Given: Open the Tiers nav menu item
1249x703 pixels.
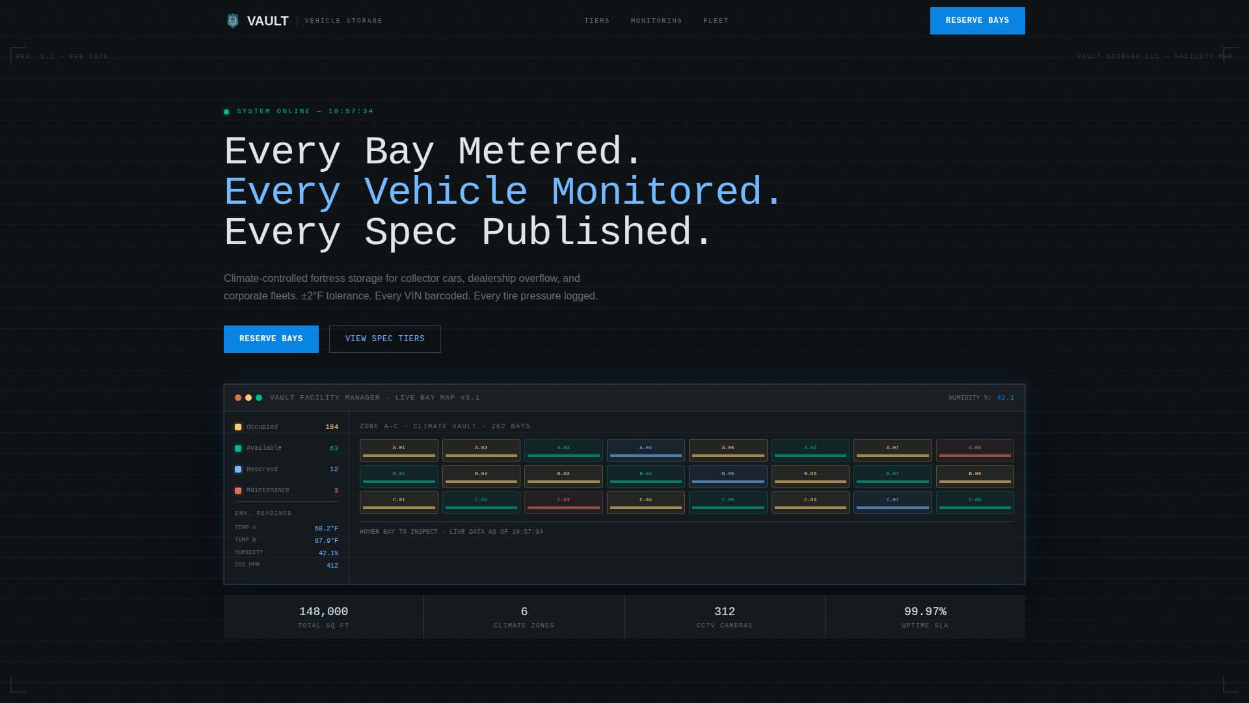Looking at the screenshot, I should point(597,21).
